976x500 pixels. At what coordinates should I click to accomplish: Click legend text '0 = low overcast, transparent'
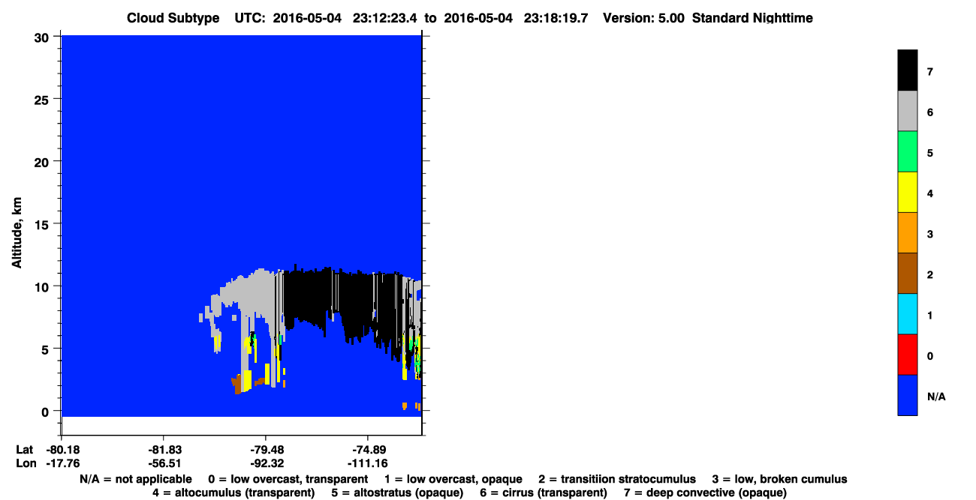click(288, 479)
